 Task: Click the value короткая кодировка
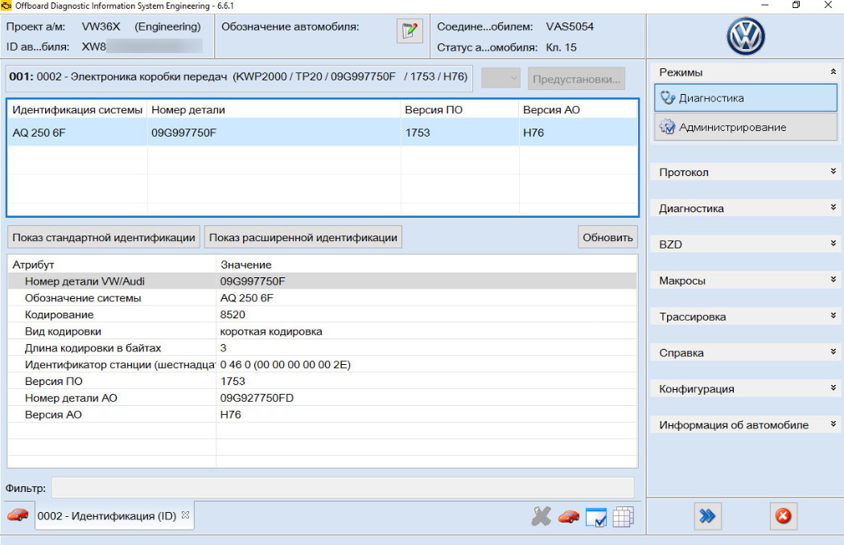271,331
